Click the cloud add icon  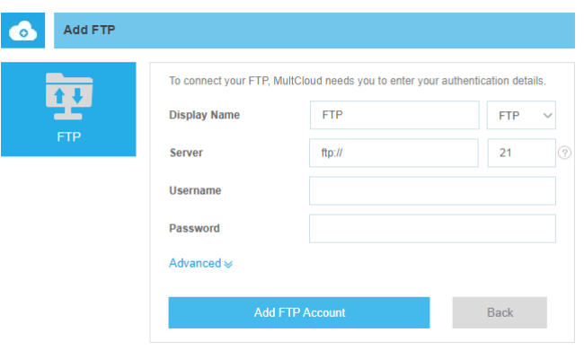pyautogui.click(x=22, y=31)
